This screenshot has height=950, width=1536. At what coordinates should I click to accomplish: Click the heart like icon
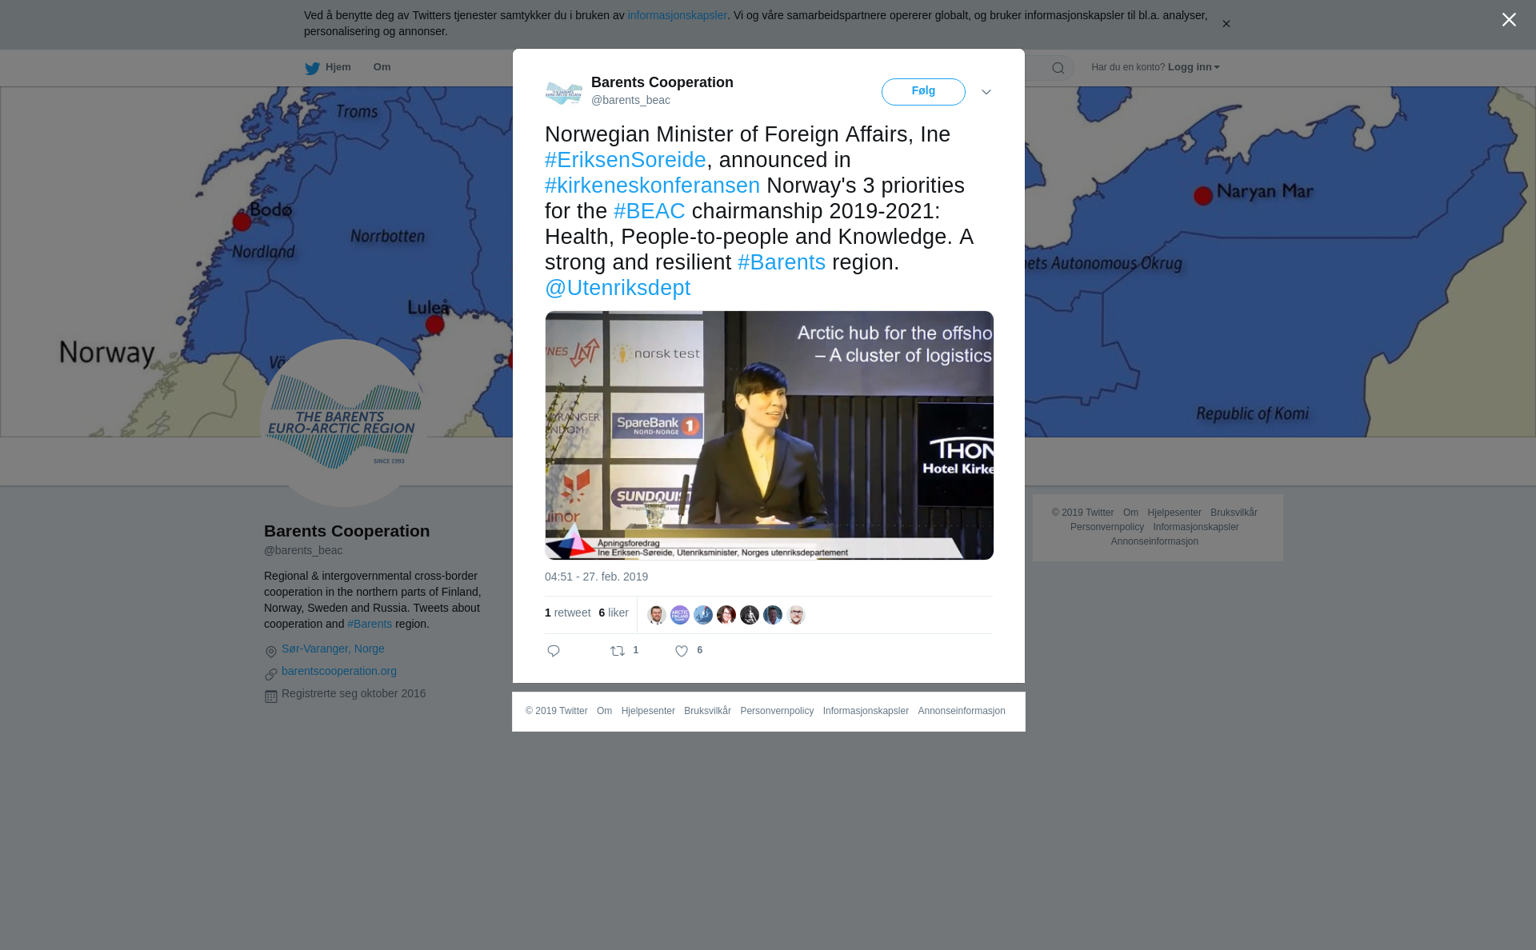pyautogui.click(x=682, y=651)
